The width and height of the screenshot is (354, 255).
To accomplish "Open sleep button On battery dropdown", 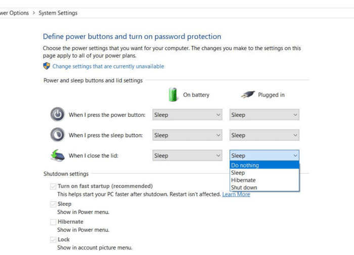I will click(188, 135).
